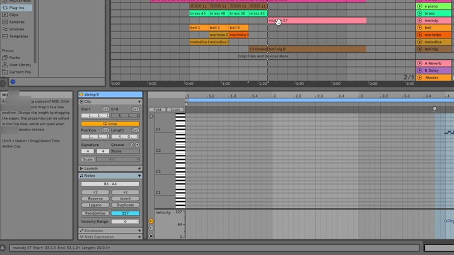Click the melody track play icon

click(x=419, y=21)
